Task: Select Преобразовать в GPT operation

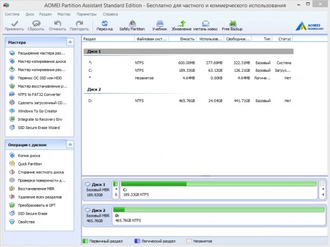Action: tap(32, 205)
